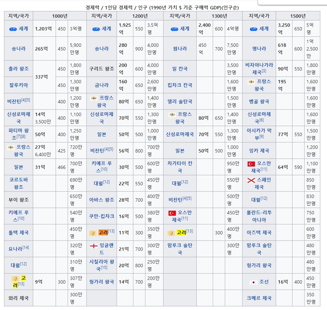Viewport: 327px width, 310px height.
Task: Open the 잉카 제국 link
Action: [x=259, y=150]
